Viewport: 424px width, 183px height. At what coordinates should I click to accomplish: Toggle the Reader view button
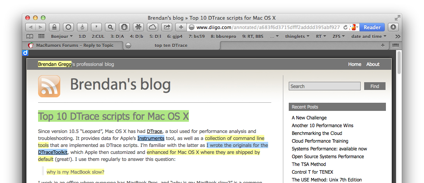click(x=372, y=27)
